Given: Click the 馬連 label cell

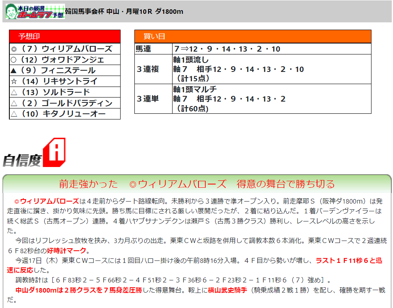Looking at the screenshot, I should 153,49.
